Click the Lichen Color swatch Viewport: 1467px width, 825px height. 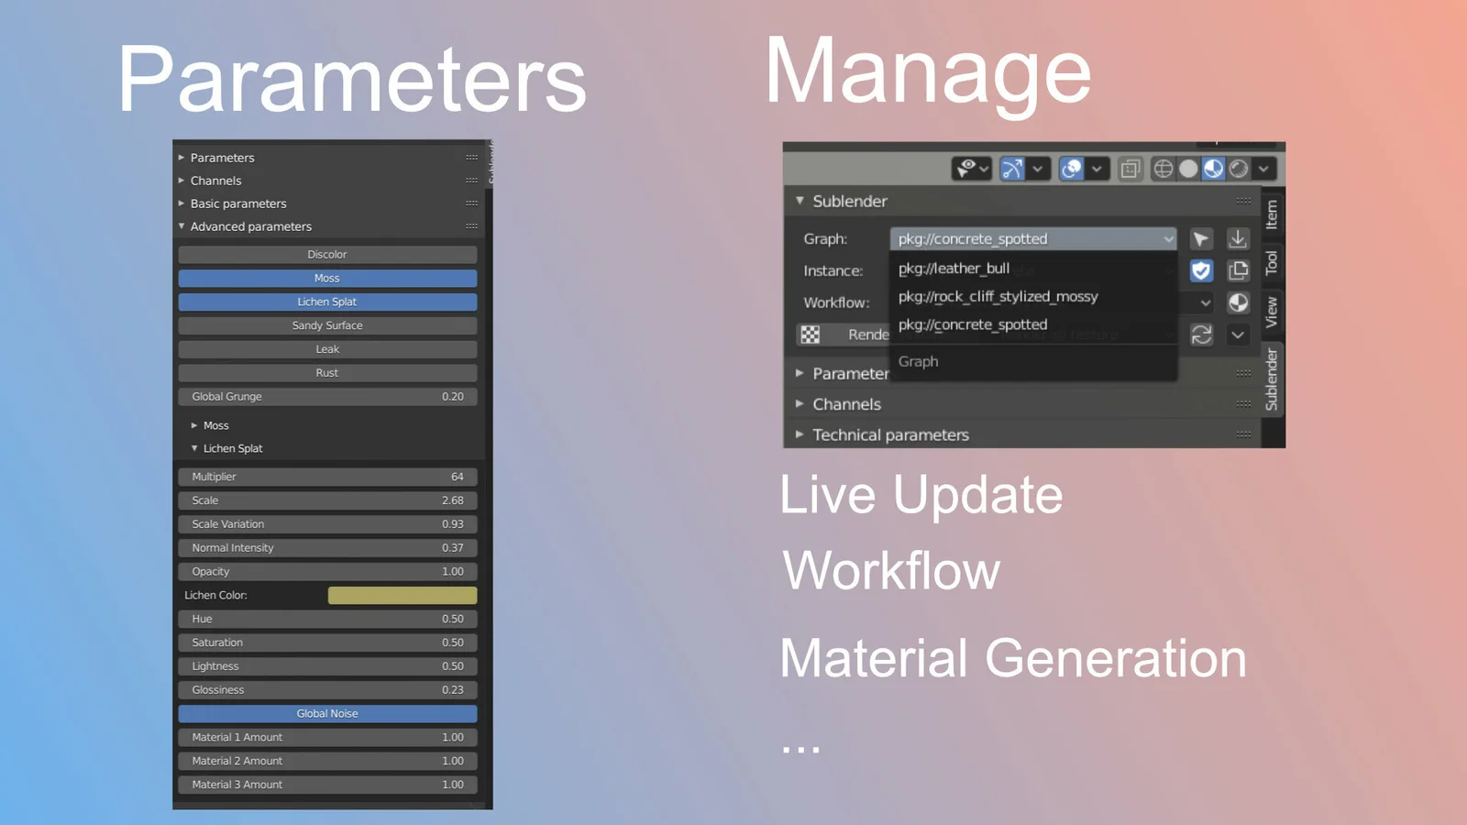[402, 595]
